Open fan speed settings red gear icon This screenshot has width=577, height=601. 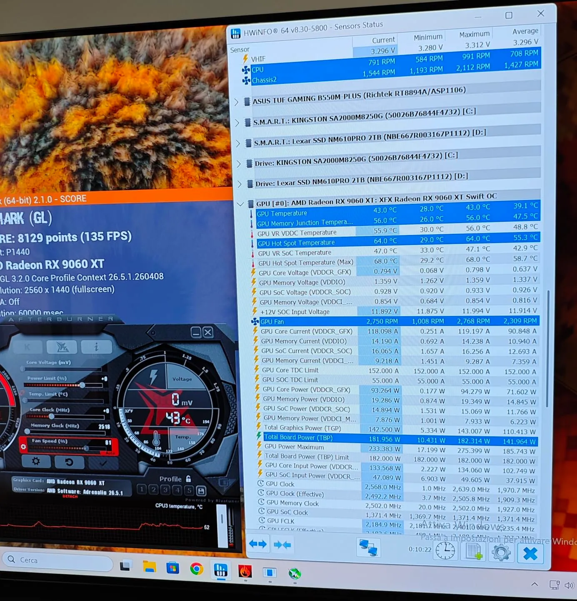click(x=23, y=447)
